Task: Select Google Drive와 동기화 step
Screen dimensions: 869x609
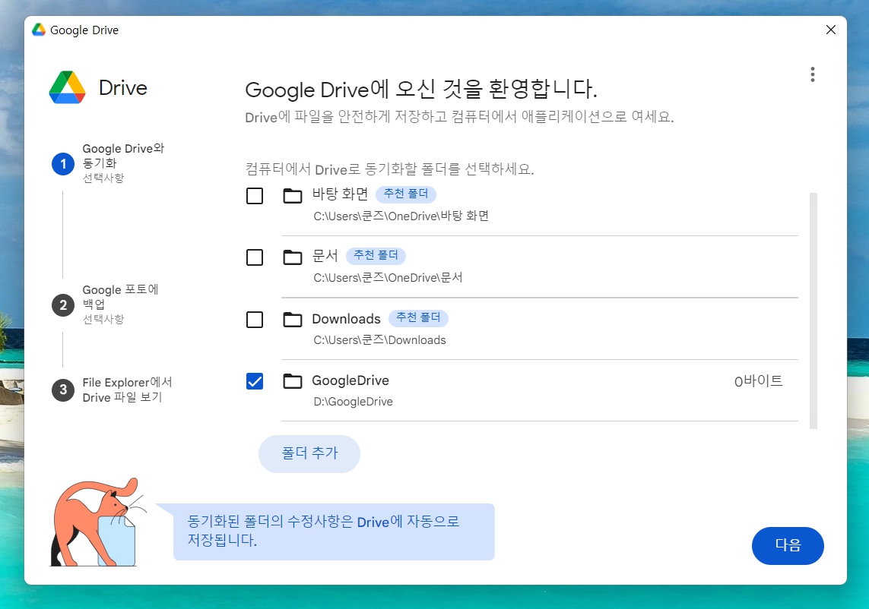Action: point(123,163)
